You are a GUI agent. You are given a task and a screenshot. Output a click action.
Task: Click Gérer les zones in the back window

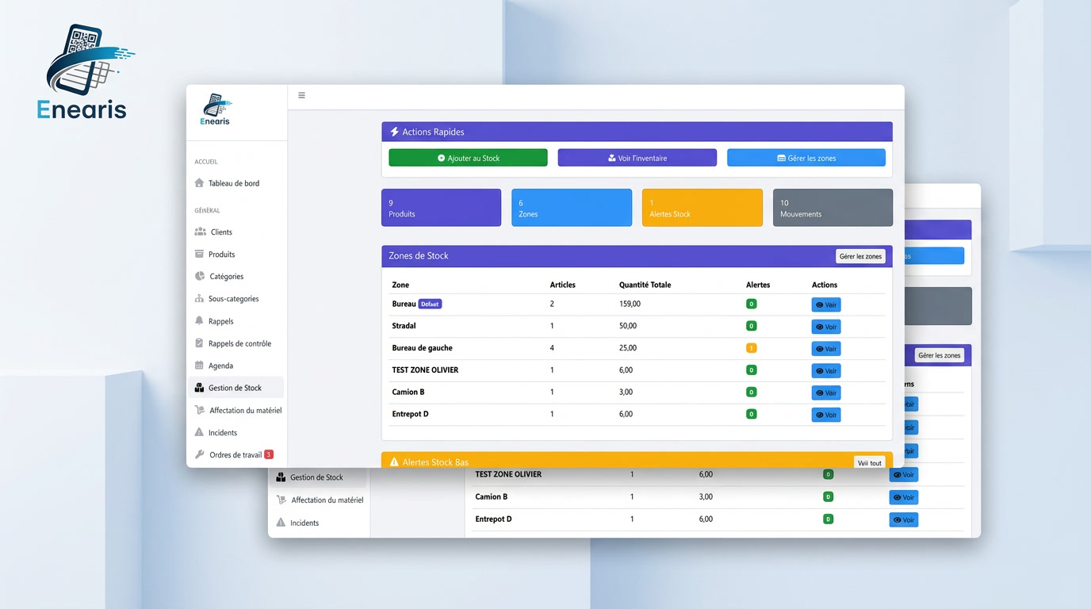coord(939,355)
